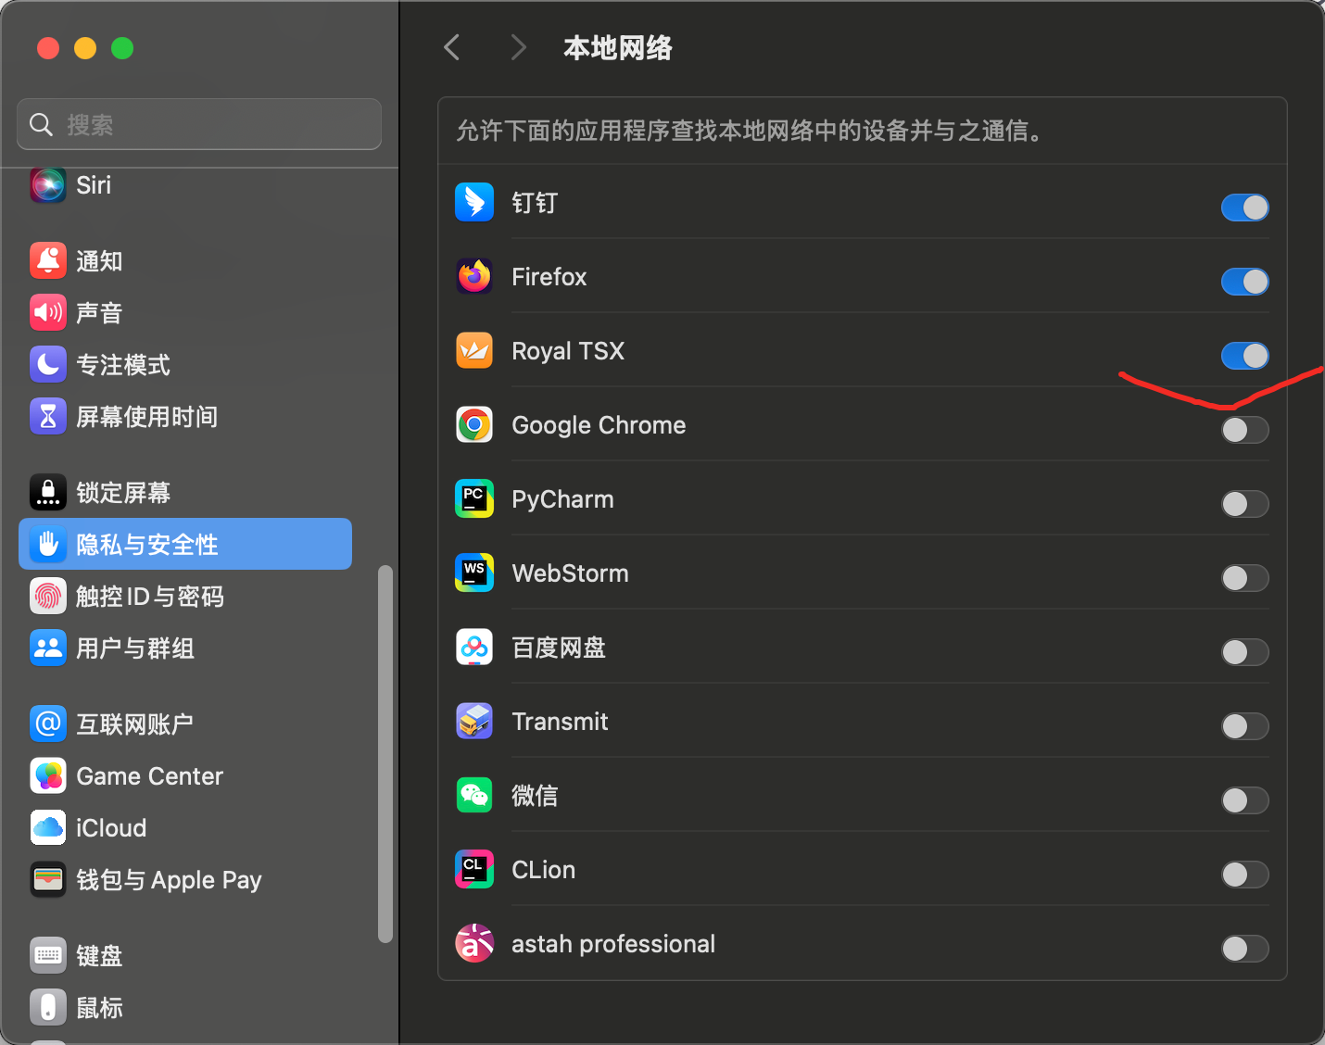This screenshot has width=1325, height=1045.
Task: Select 屏幕使用时间 in the sidebar
Action: click(185, 417)
